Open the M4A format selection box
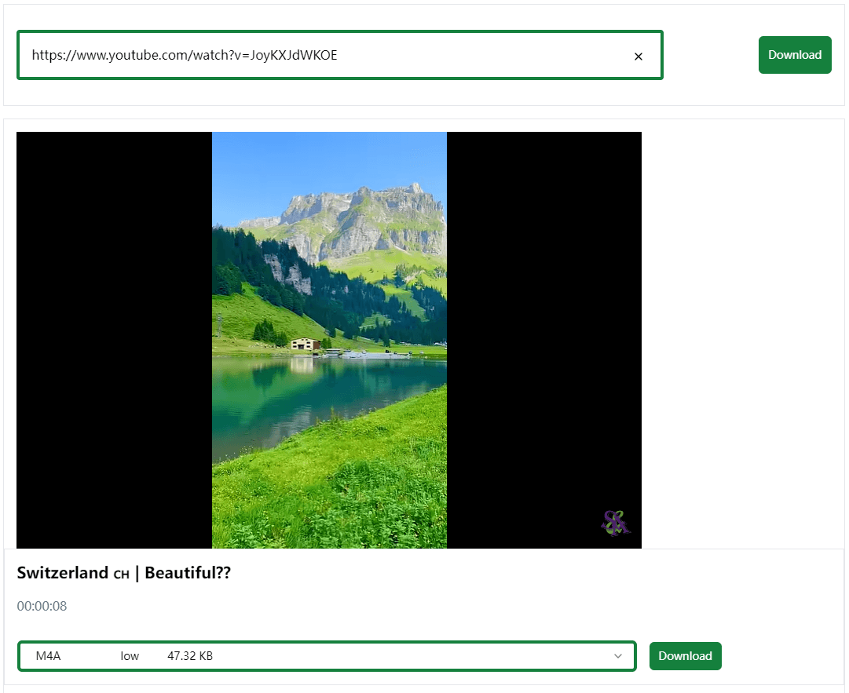 click(x=327, y=656)
